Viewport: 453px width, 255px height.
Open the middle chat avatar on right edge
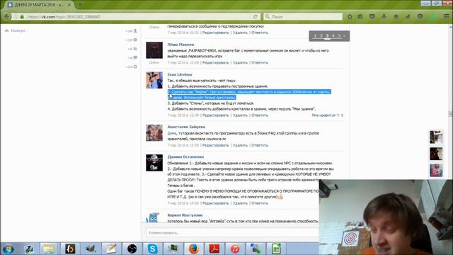pyautogui.click(x=436, y=154)
